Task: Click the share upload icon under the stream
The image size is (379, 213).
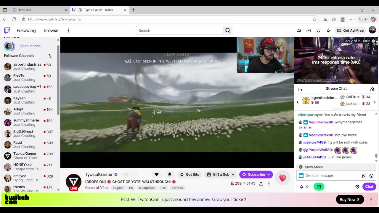Action: pos(261,183)
